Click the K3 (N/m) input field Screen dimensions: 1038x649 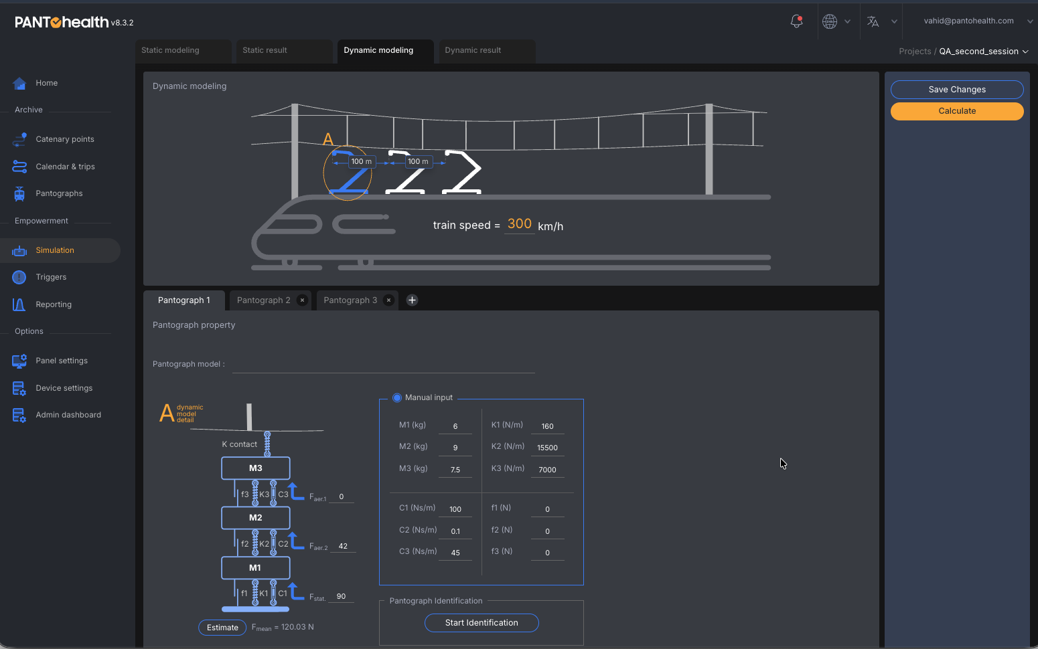[548, 470]
